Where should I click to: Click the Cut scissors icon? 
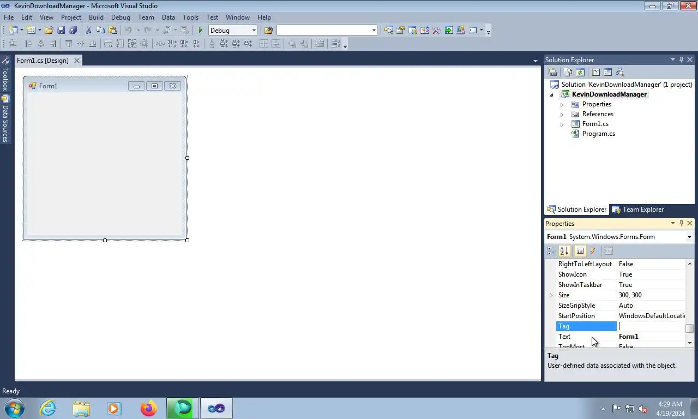[88, 30]
